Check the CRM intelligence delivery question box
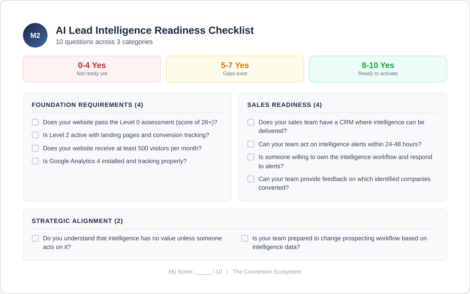Viewport: 470px width, 294px height. (251, 122)
